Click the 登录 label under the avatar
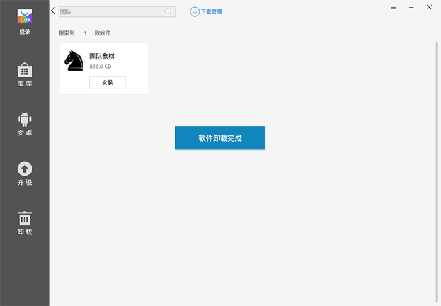The height and width of the screenshot is (306, 441). click(25, 32)
